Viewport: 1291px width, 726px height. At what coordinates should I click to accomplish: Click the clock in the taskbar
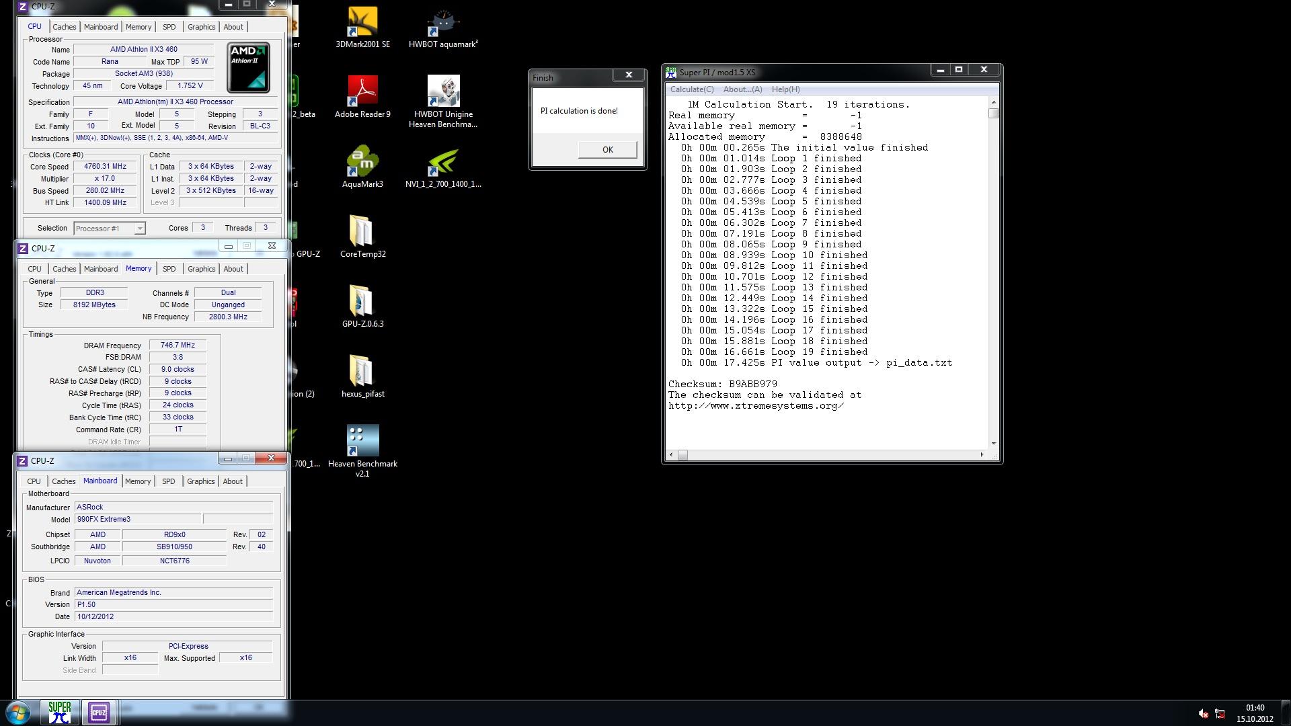[x=1255, y=713]
